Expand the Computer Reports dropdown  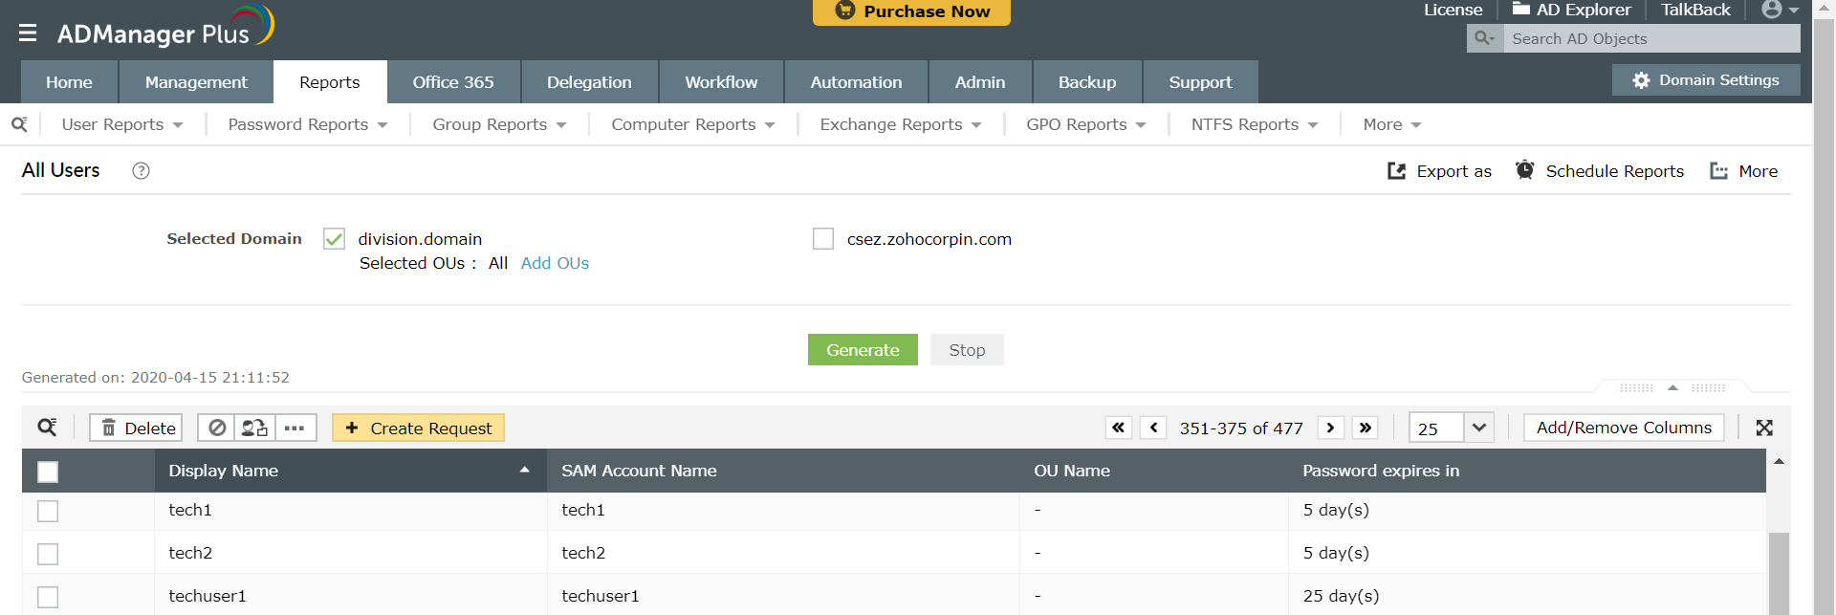coord(693,124)
